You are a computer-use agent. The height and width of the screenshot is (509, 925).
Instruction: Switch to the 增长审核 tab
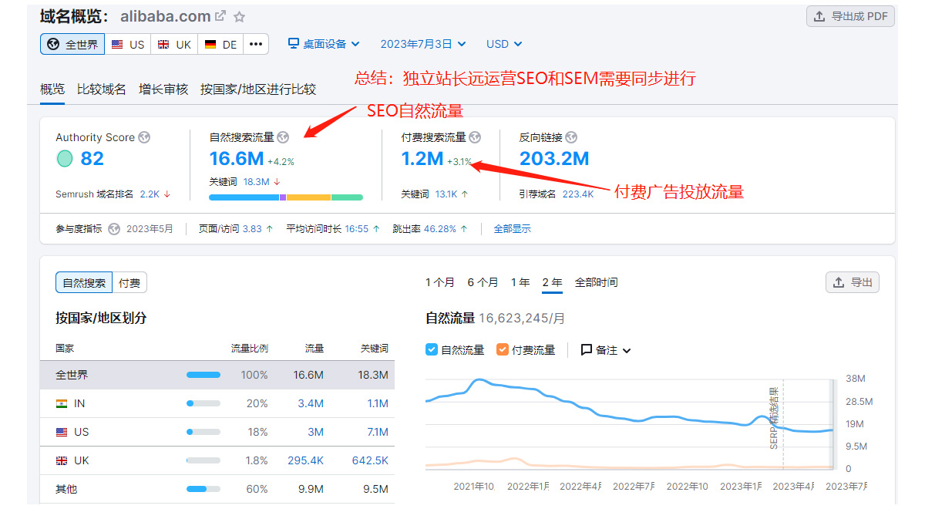163,89
